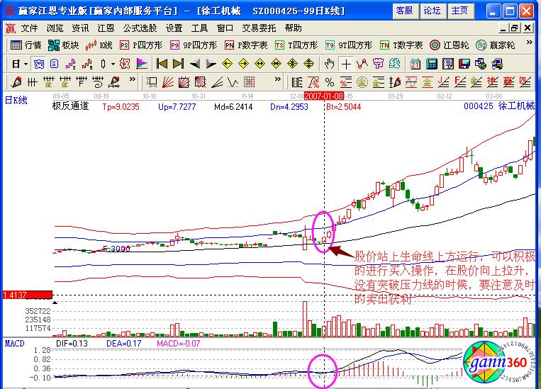Click the 客服 button
The image size is (541, 389).
[404, 11]
